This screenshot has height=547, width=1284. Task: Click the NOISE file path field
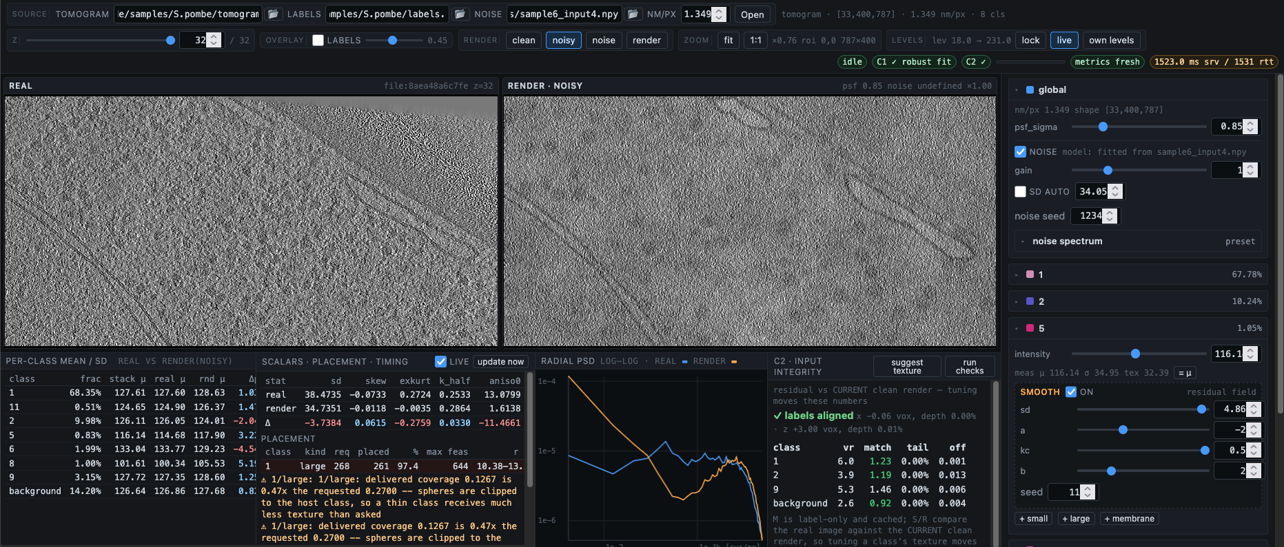coord(564,14)
